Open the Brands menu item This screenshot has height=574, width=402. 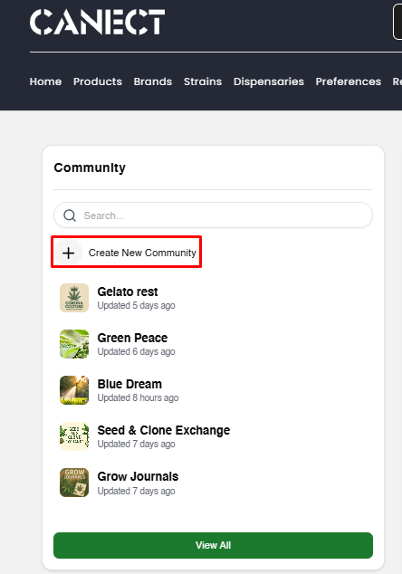tap(153, 81)
